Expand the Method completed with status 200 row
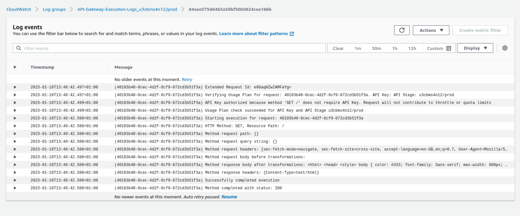The width and height of the screenshot is (520, 216). pos(15,188)
